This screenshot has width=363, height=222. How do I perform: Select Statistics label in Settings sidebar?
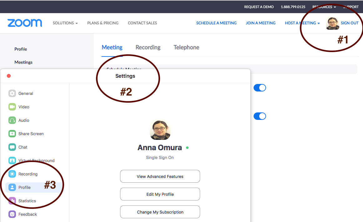click(27, 201)
